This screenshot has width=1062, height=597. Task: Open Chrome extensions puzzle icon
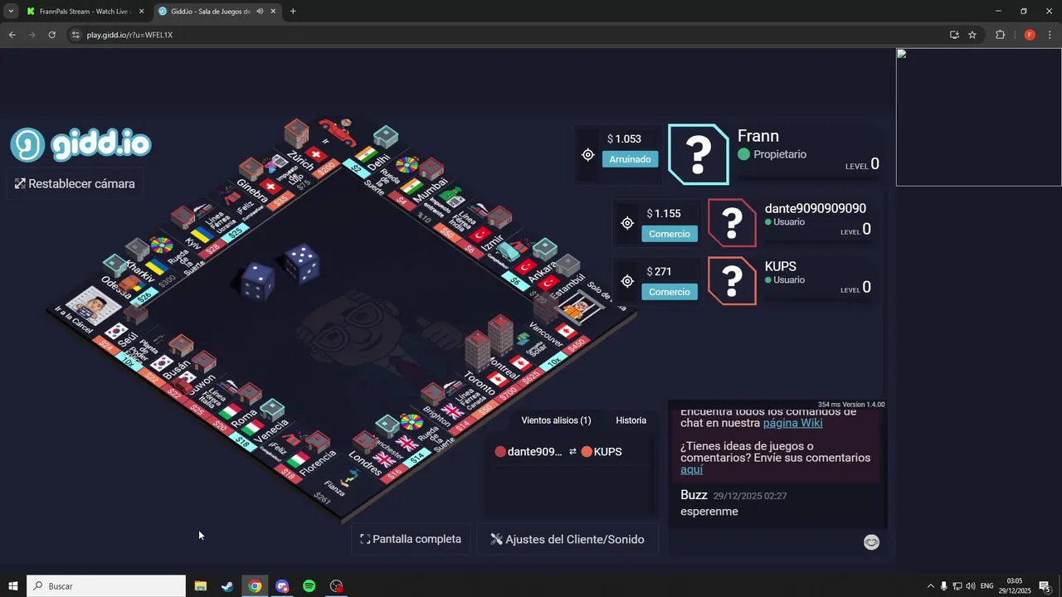(x=1000, y=35)
